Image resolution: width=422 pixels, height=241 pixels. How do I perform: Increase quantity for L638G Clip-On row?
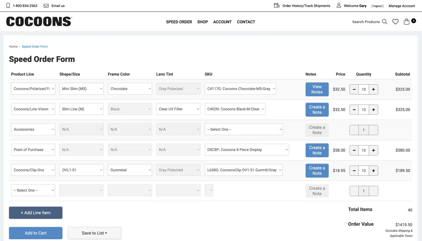(x=373, y=171)
